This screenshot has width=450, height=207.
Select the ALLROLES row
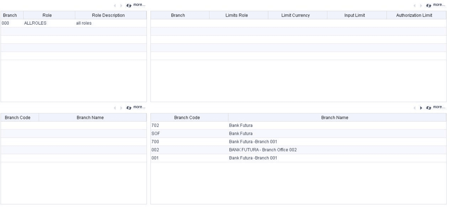(x=65, y=23)
